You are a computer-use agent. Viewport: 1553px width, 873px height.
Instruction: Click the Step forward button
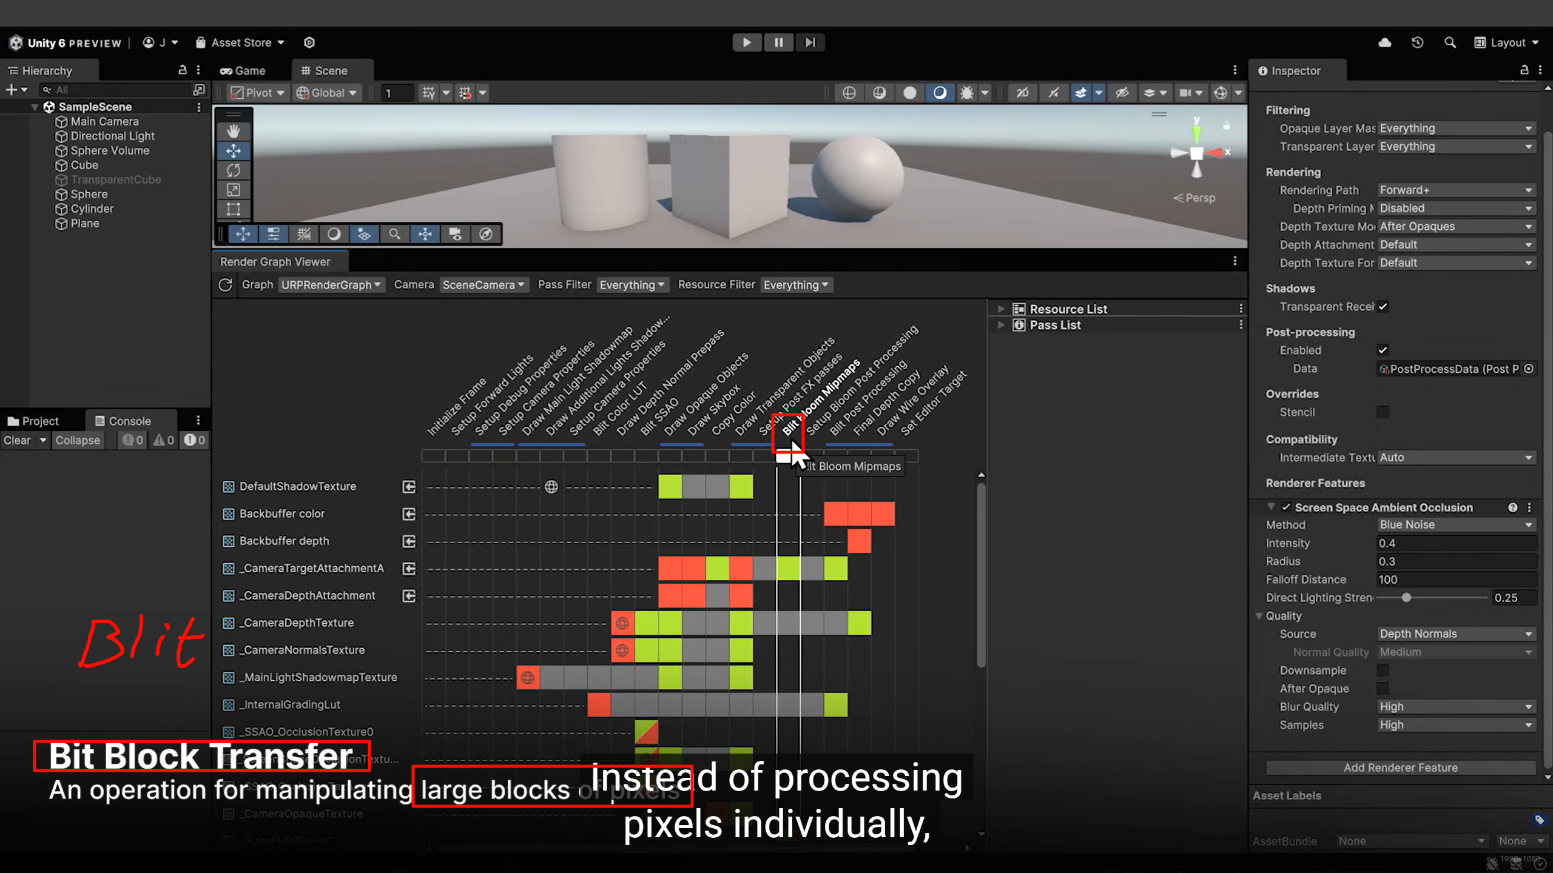click(810, 42)
